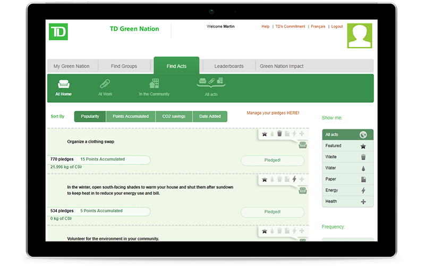
Task: Click paper icon on shades act
Action: 287,179
